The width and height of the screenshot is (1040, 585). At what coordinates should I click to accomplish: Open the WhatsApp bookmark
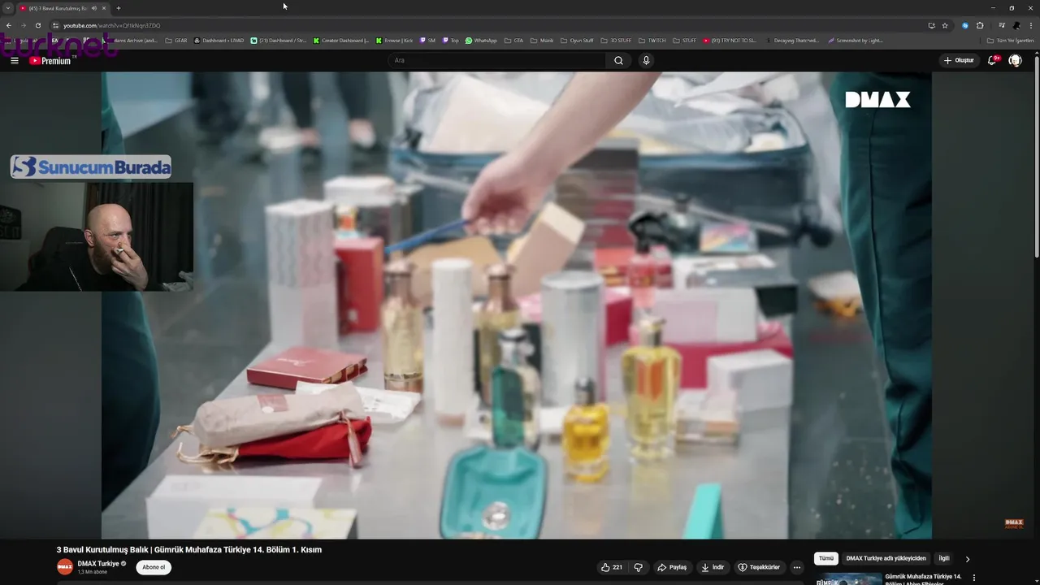pyautogui.click(x=481, y=40)
